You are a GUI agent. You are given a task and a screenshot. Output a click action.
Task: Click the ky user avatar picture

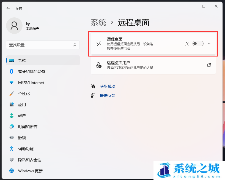click(14, 26)
